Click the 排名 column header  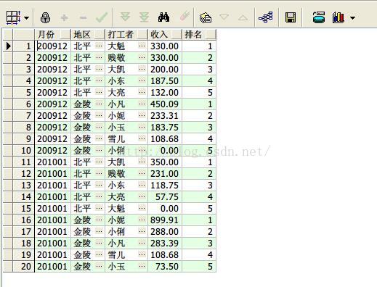coord(199,34)
